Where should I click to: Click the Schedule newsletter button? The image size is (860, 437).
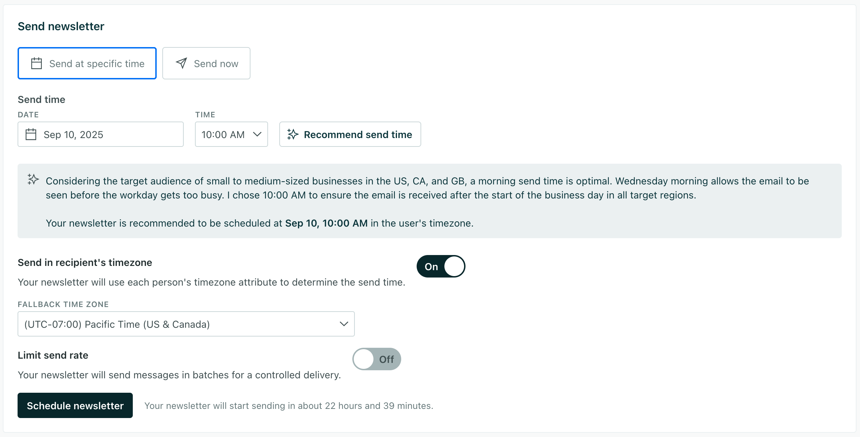click(x=75, y=405)
